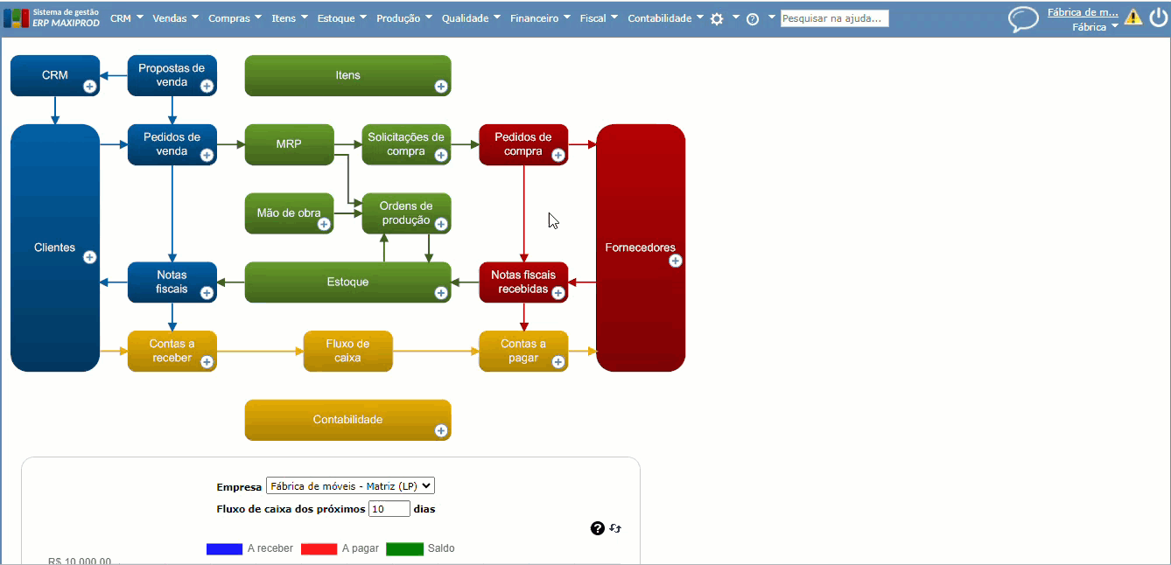The image size is (1171, 565).
Task: Expand the Fábrica user dropdown
Action: 1096,27
